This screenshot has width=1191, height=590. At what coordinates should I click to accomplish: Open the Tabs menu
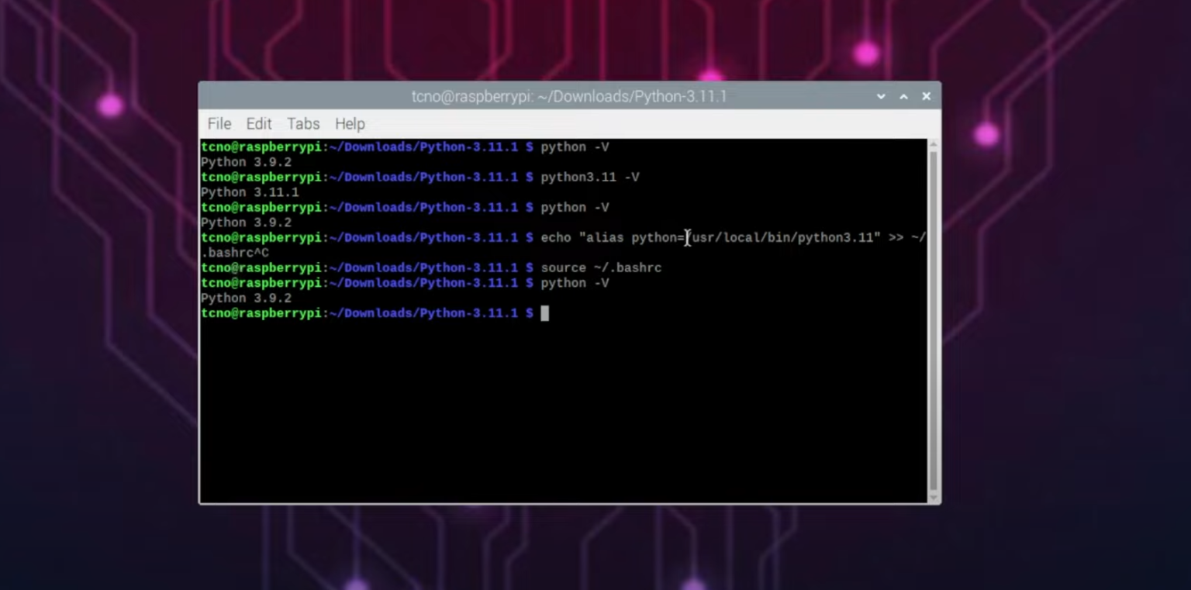tap(303, 124)
